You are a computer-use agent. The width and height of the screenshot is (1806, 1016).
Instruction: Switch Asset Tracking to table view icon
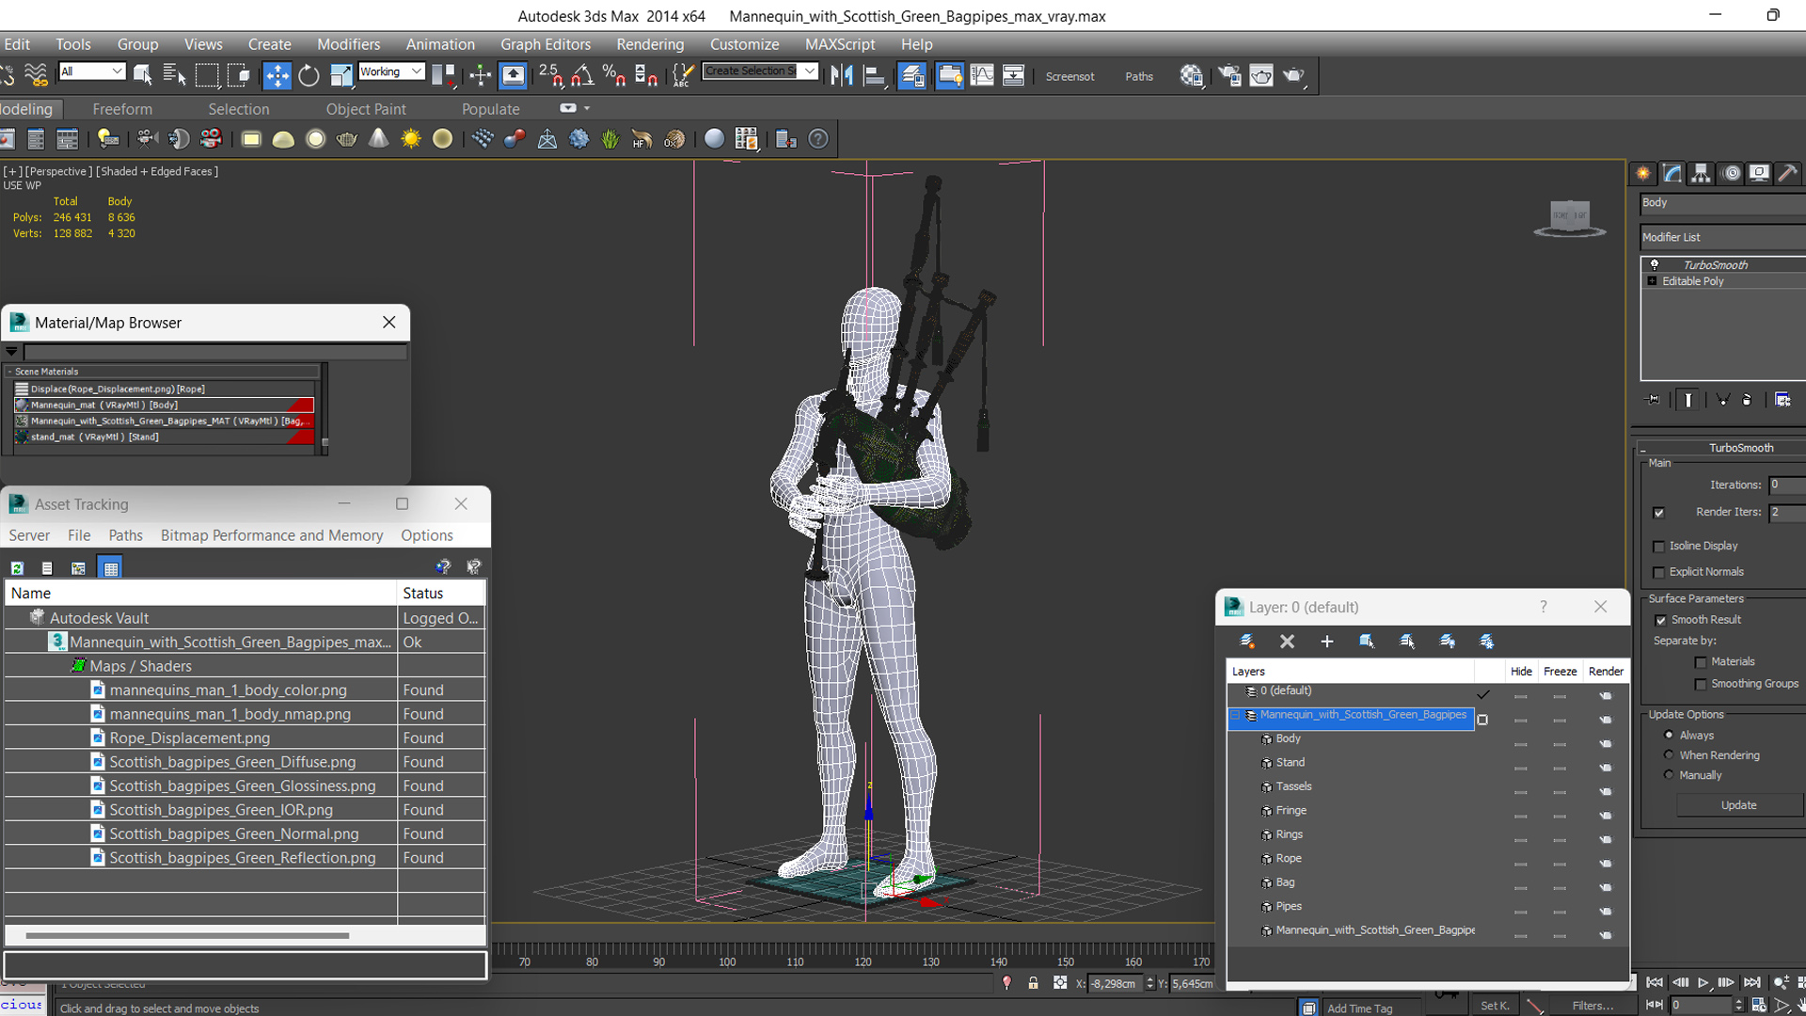click(111, 567)
